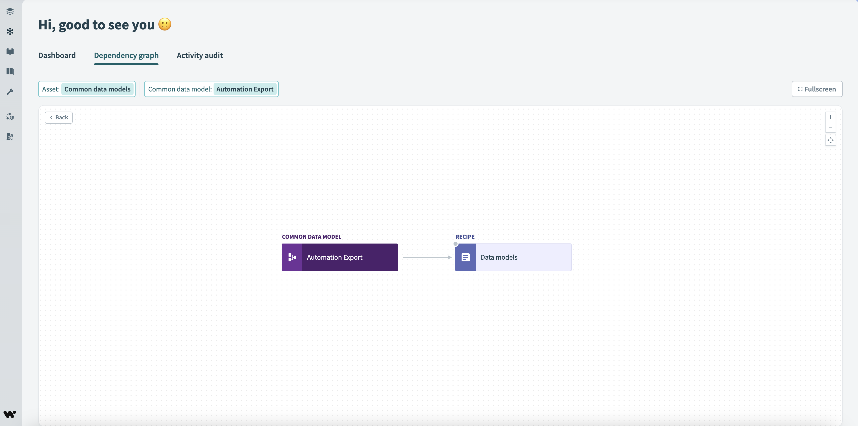The height and width of the screenshot is (426, 858).
Task: Switch to the Dashboard tab
Action: (57, 55)
